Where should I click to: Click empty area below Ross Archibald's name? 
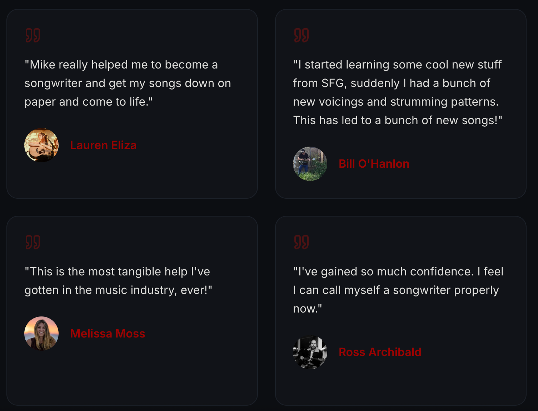point(400,387)
